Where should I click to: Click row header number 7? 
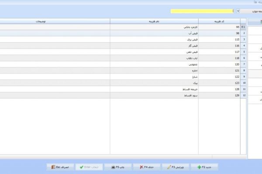(x=243, y=64)
